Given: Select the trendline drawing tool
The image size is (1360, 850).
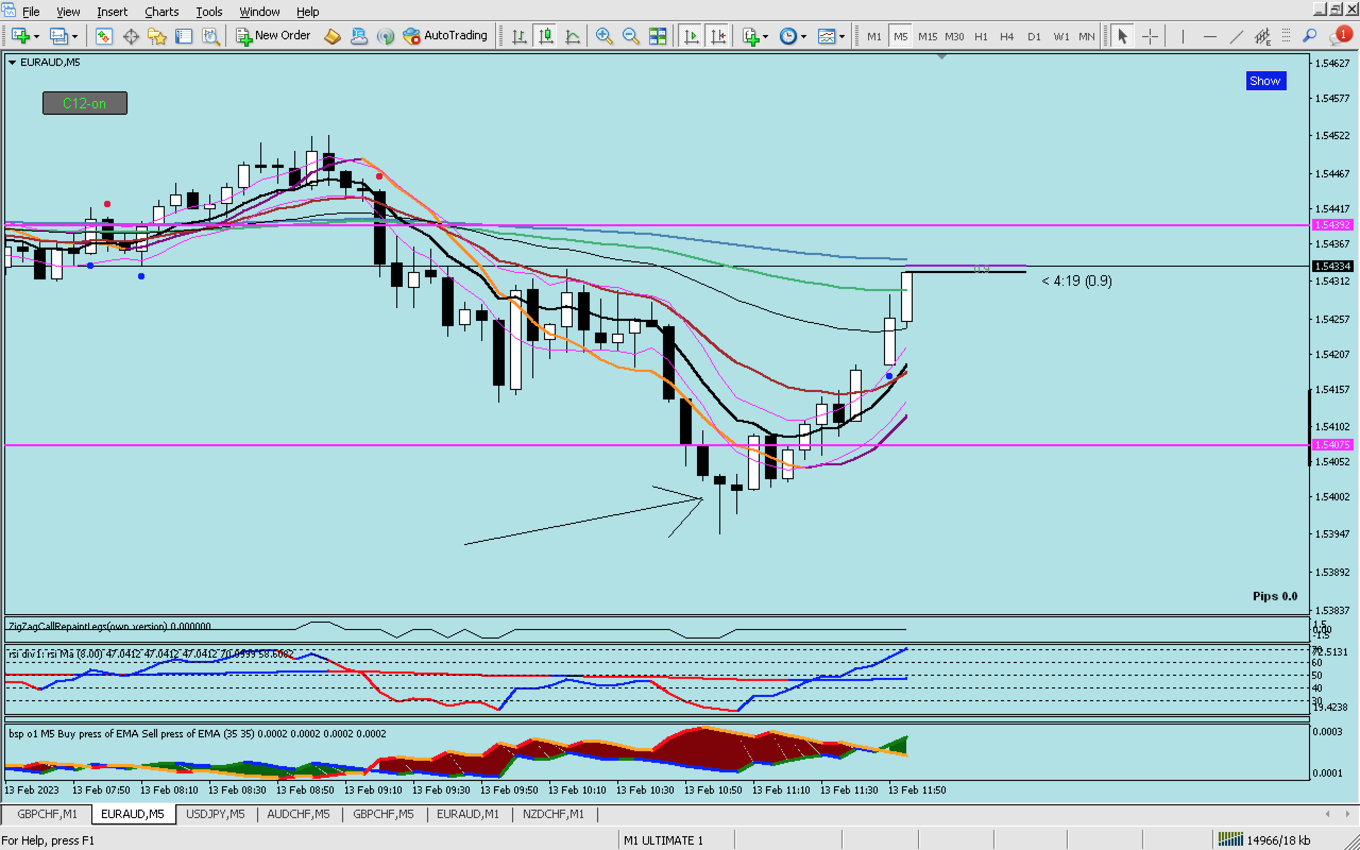Looking at the screenshot, I should (x=1236, y=37).
